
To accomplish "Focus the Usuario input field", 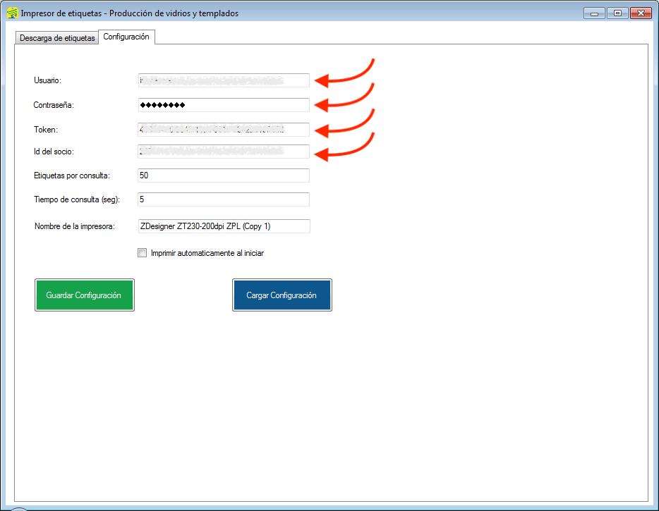I will tap(224, 80).
